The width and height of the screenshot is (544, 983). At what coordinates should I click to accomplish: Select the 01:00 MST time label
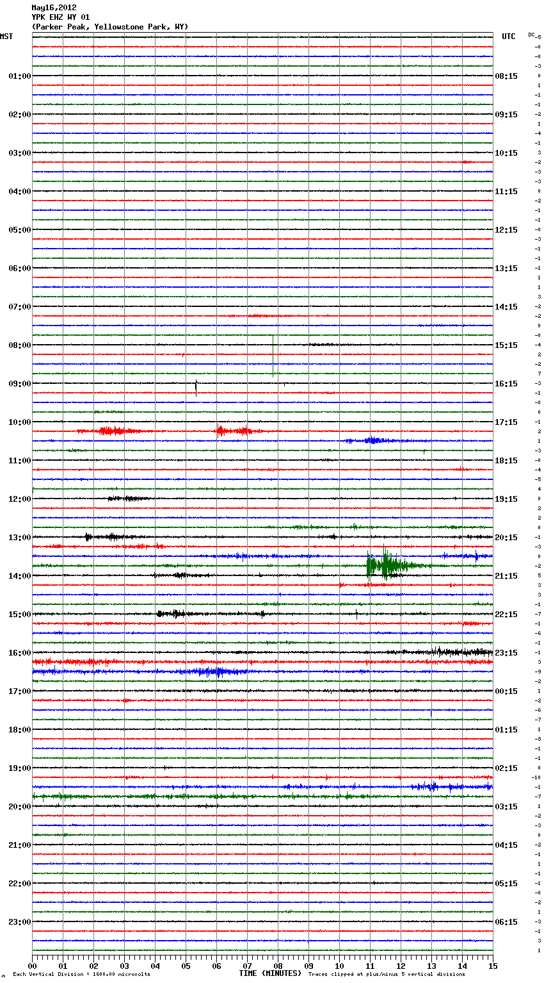pyautogui.click(x=19, y=76)
